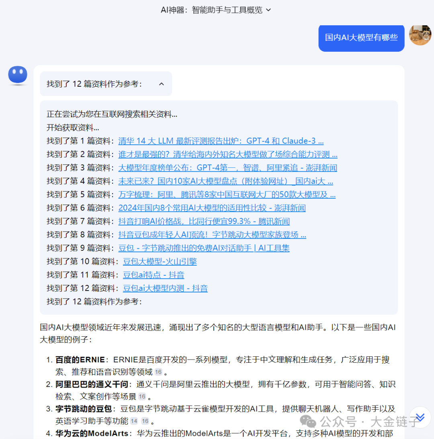434x439 pixels.
Task: Open the 豆包免费AI对话助手 AI工具集 link
Action: tap(205, 248)
